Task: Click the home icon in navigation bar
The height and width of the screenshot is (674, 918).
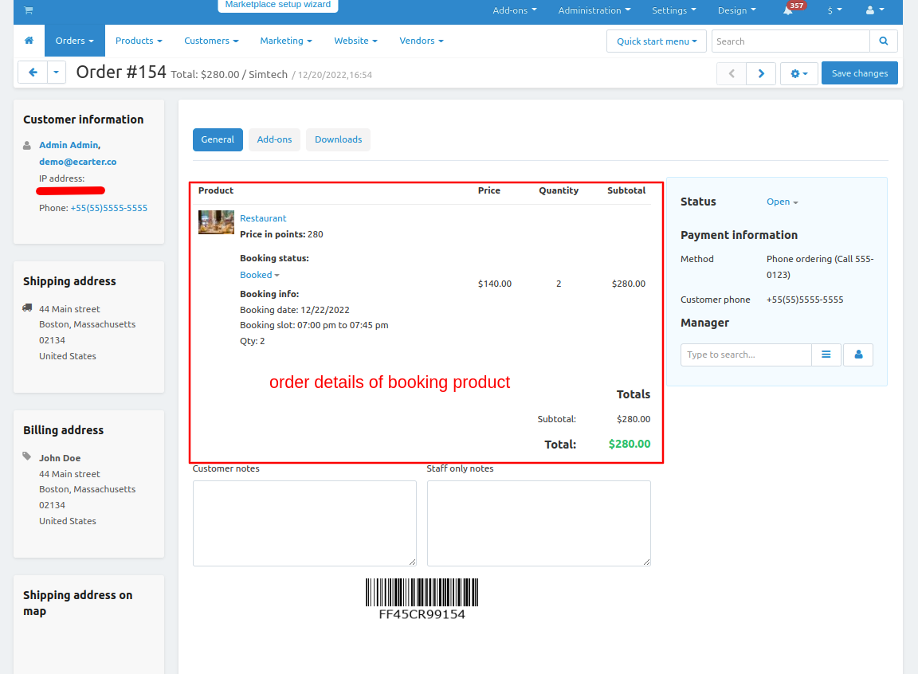Action: [x=29, y=41]
